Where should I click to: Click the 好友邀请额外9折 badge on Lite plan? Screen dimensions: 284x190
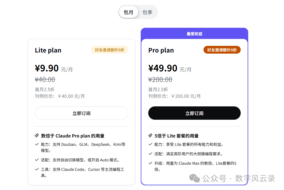coord(110,50)
